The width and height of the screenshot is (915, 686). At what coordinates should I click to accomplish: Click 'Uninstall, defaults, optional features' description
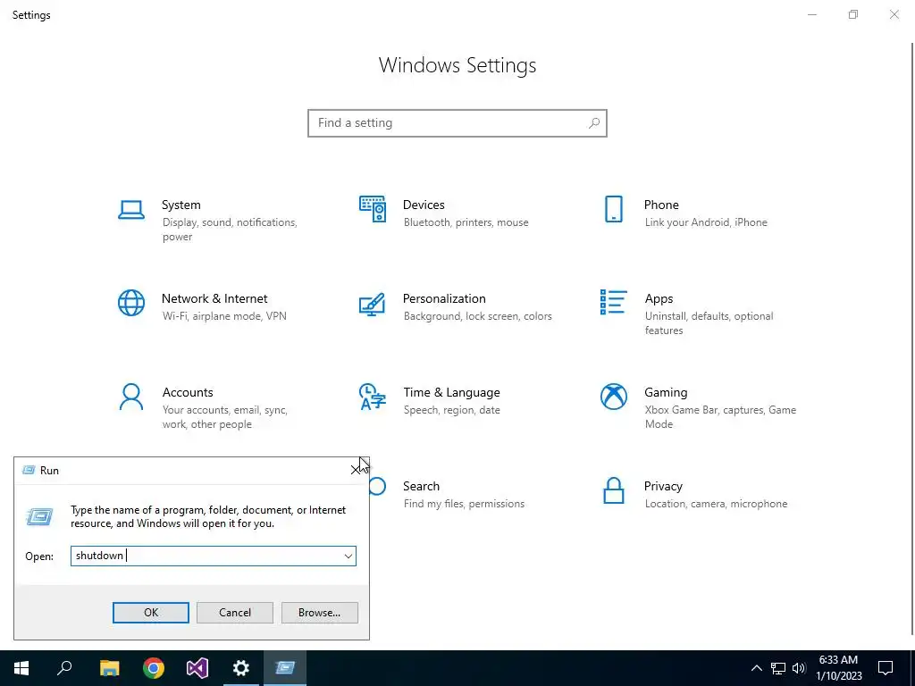coord(709,323)
